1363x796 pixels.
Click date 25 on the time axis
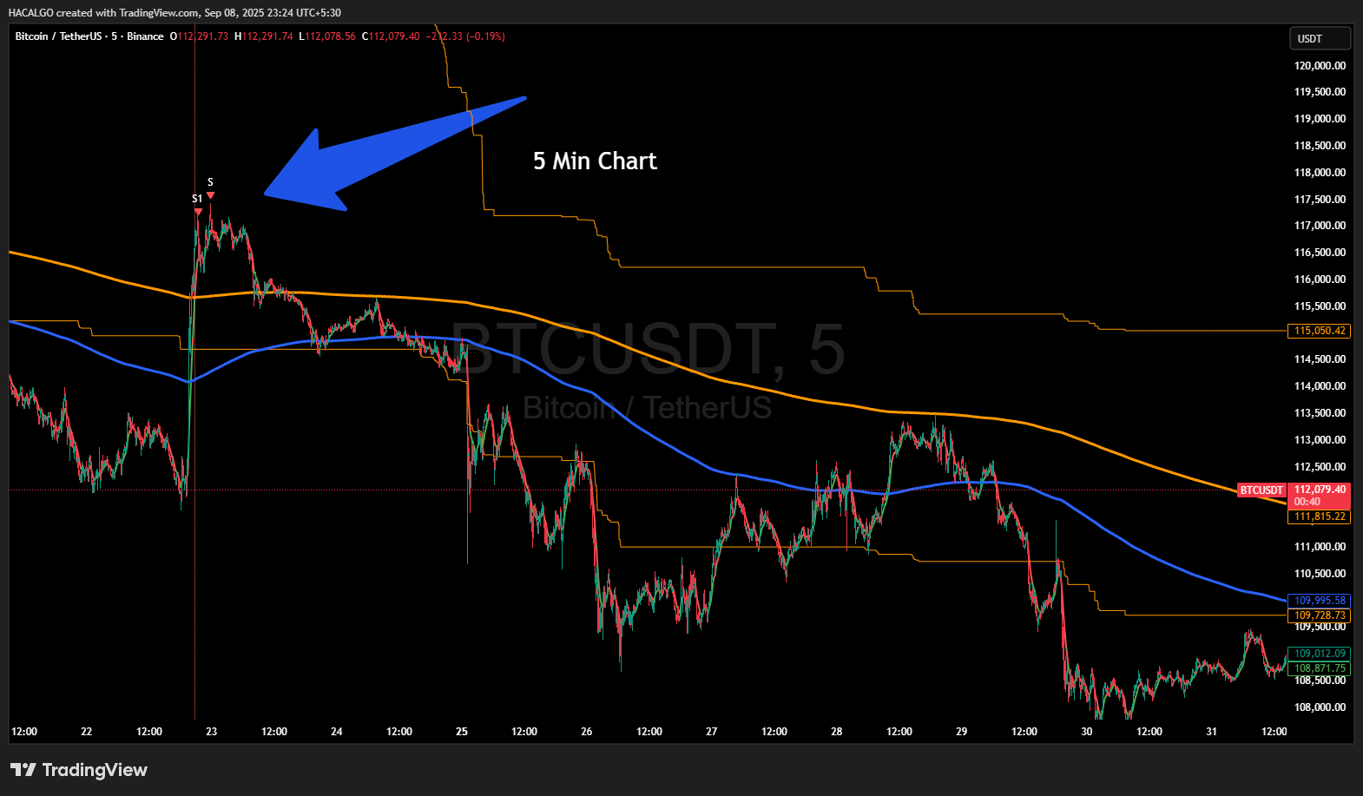pyautogui.click(x=462, y=732)
